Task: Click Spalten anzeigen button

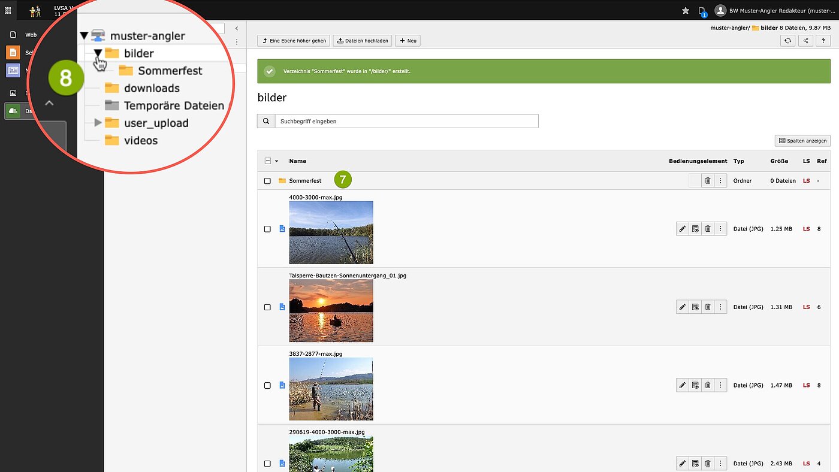Action: [x=802, y=141]
